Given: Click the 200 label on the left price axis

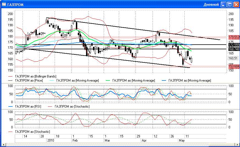Looking at the screenshot, I should (x=10, y=14).
